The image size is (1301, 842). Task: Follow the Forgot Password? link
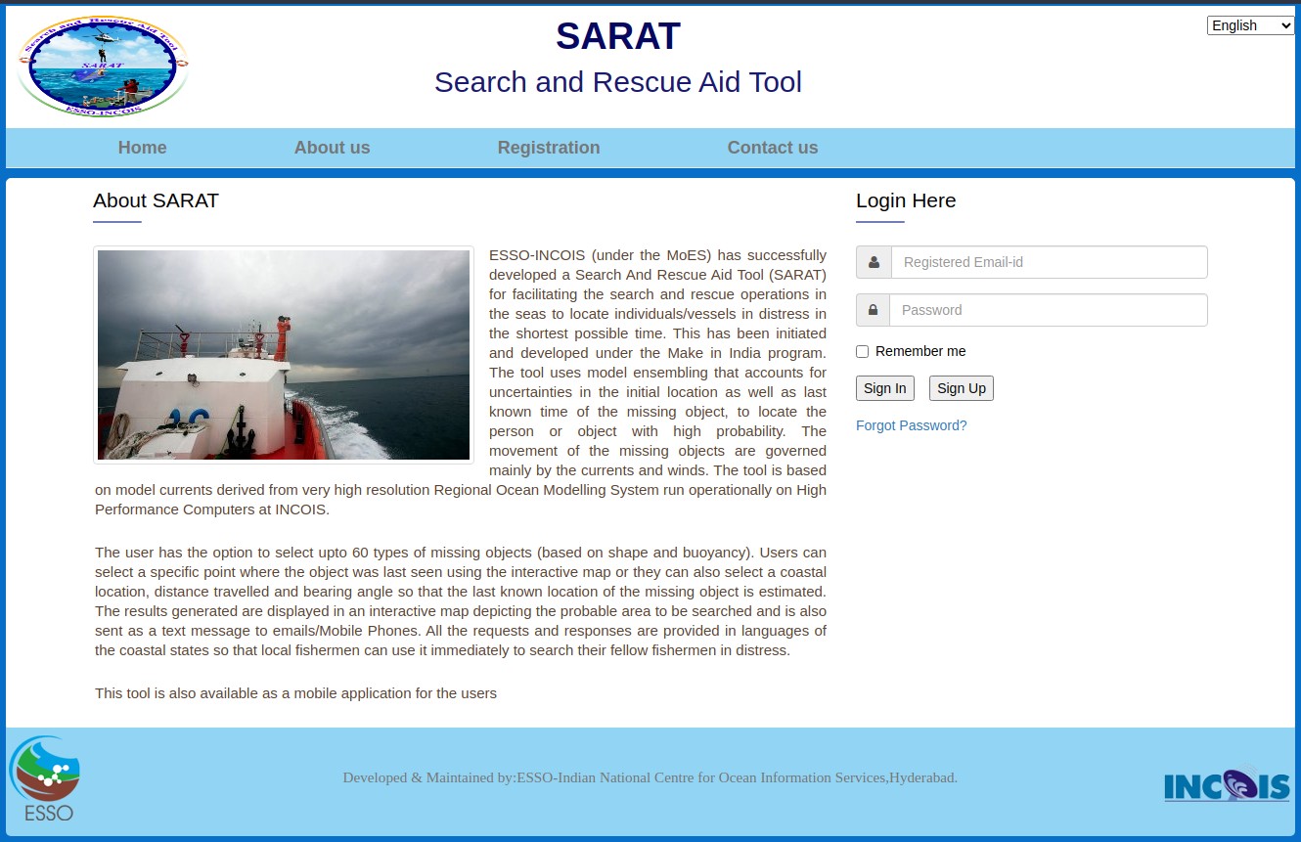pyautogui.click(x=911, y=425)
